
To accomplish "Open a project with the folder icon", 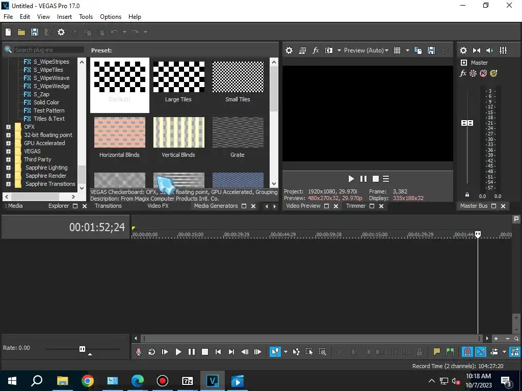I will coord(21,32).
